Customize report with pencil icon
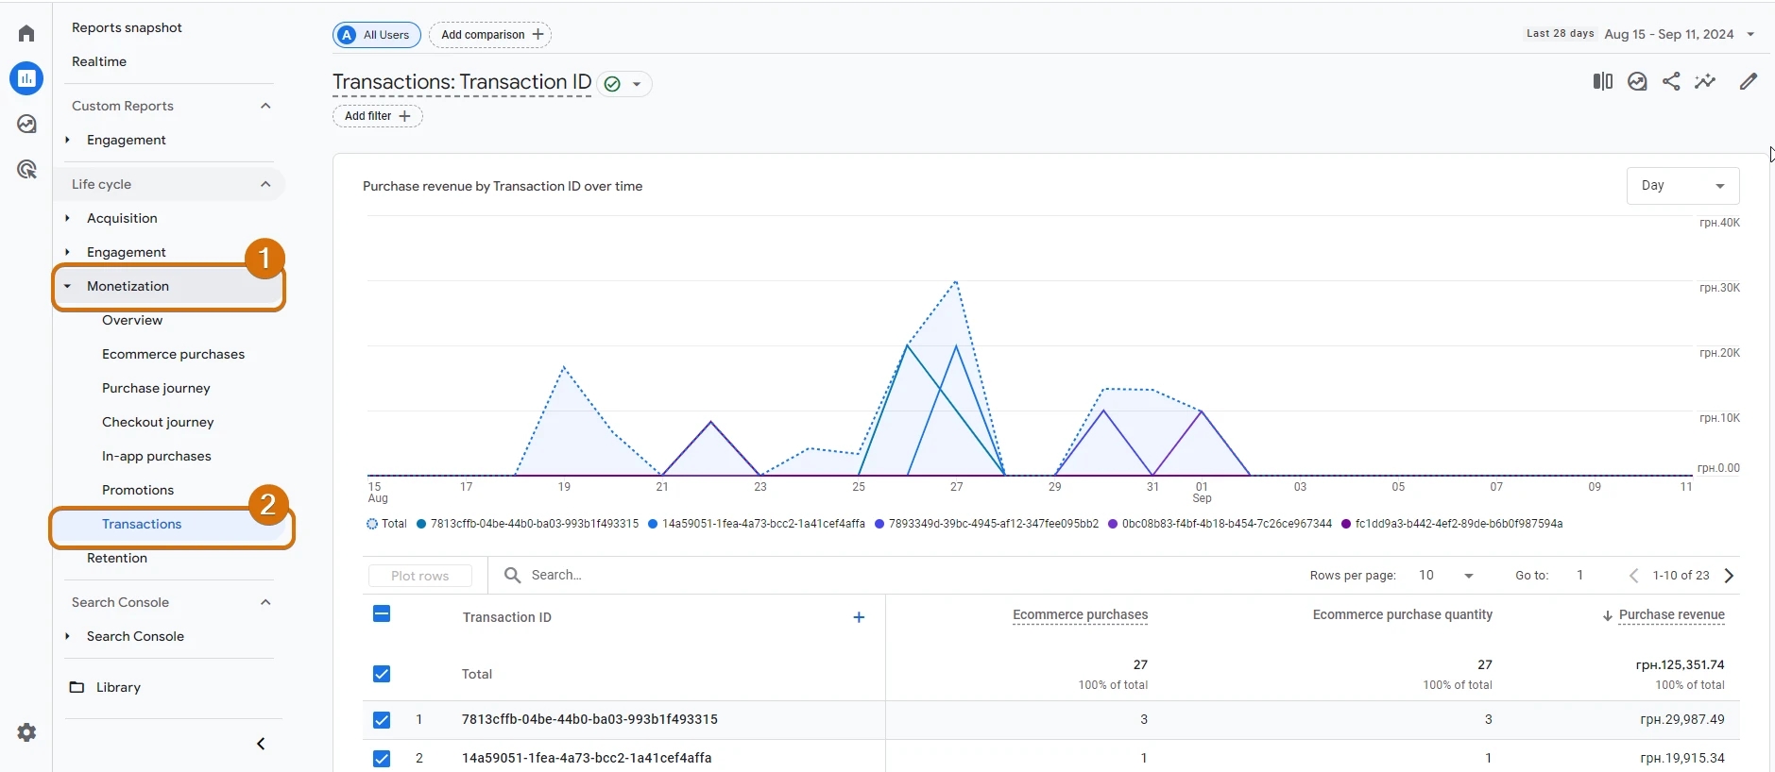This screenshot has height=772, width=1775. coord(1749,81)
